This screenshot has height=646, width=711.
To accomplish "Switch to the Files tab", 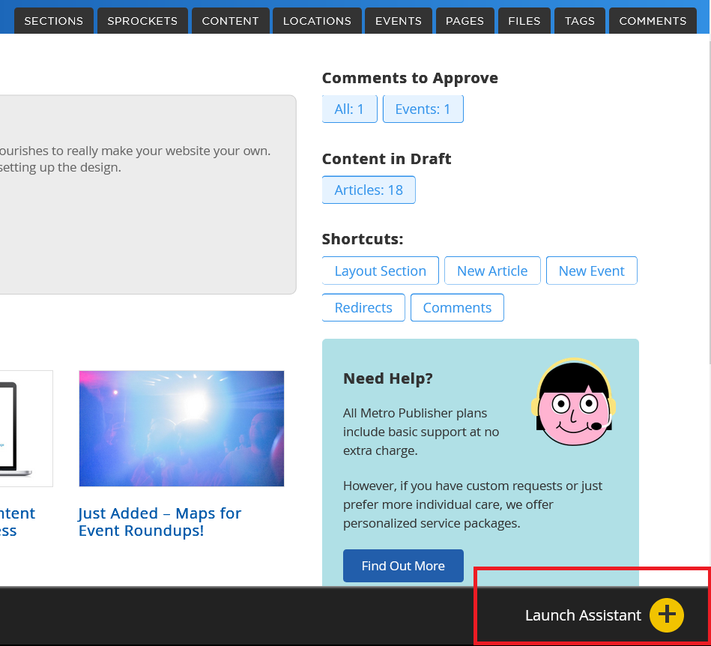I will pyautogui.click(x=524, y=21).
